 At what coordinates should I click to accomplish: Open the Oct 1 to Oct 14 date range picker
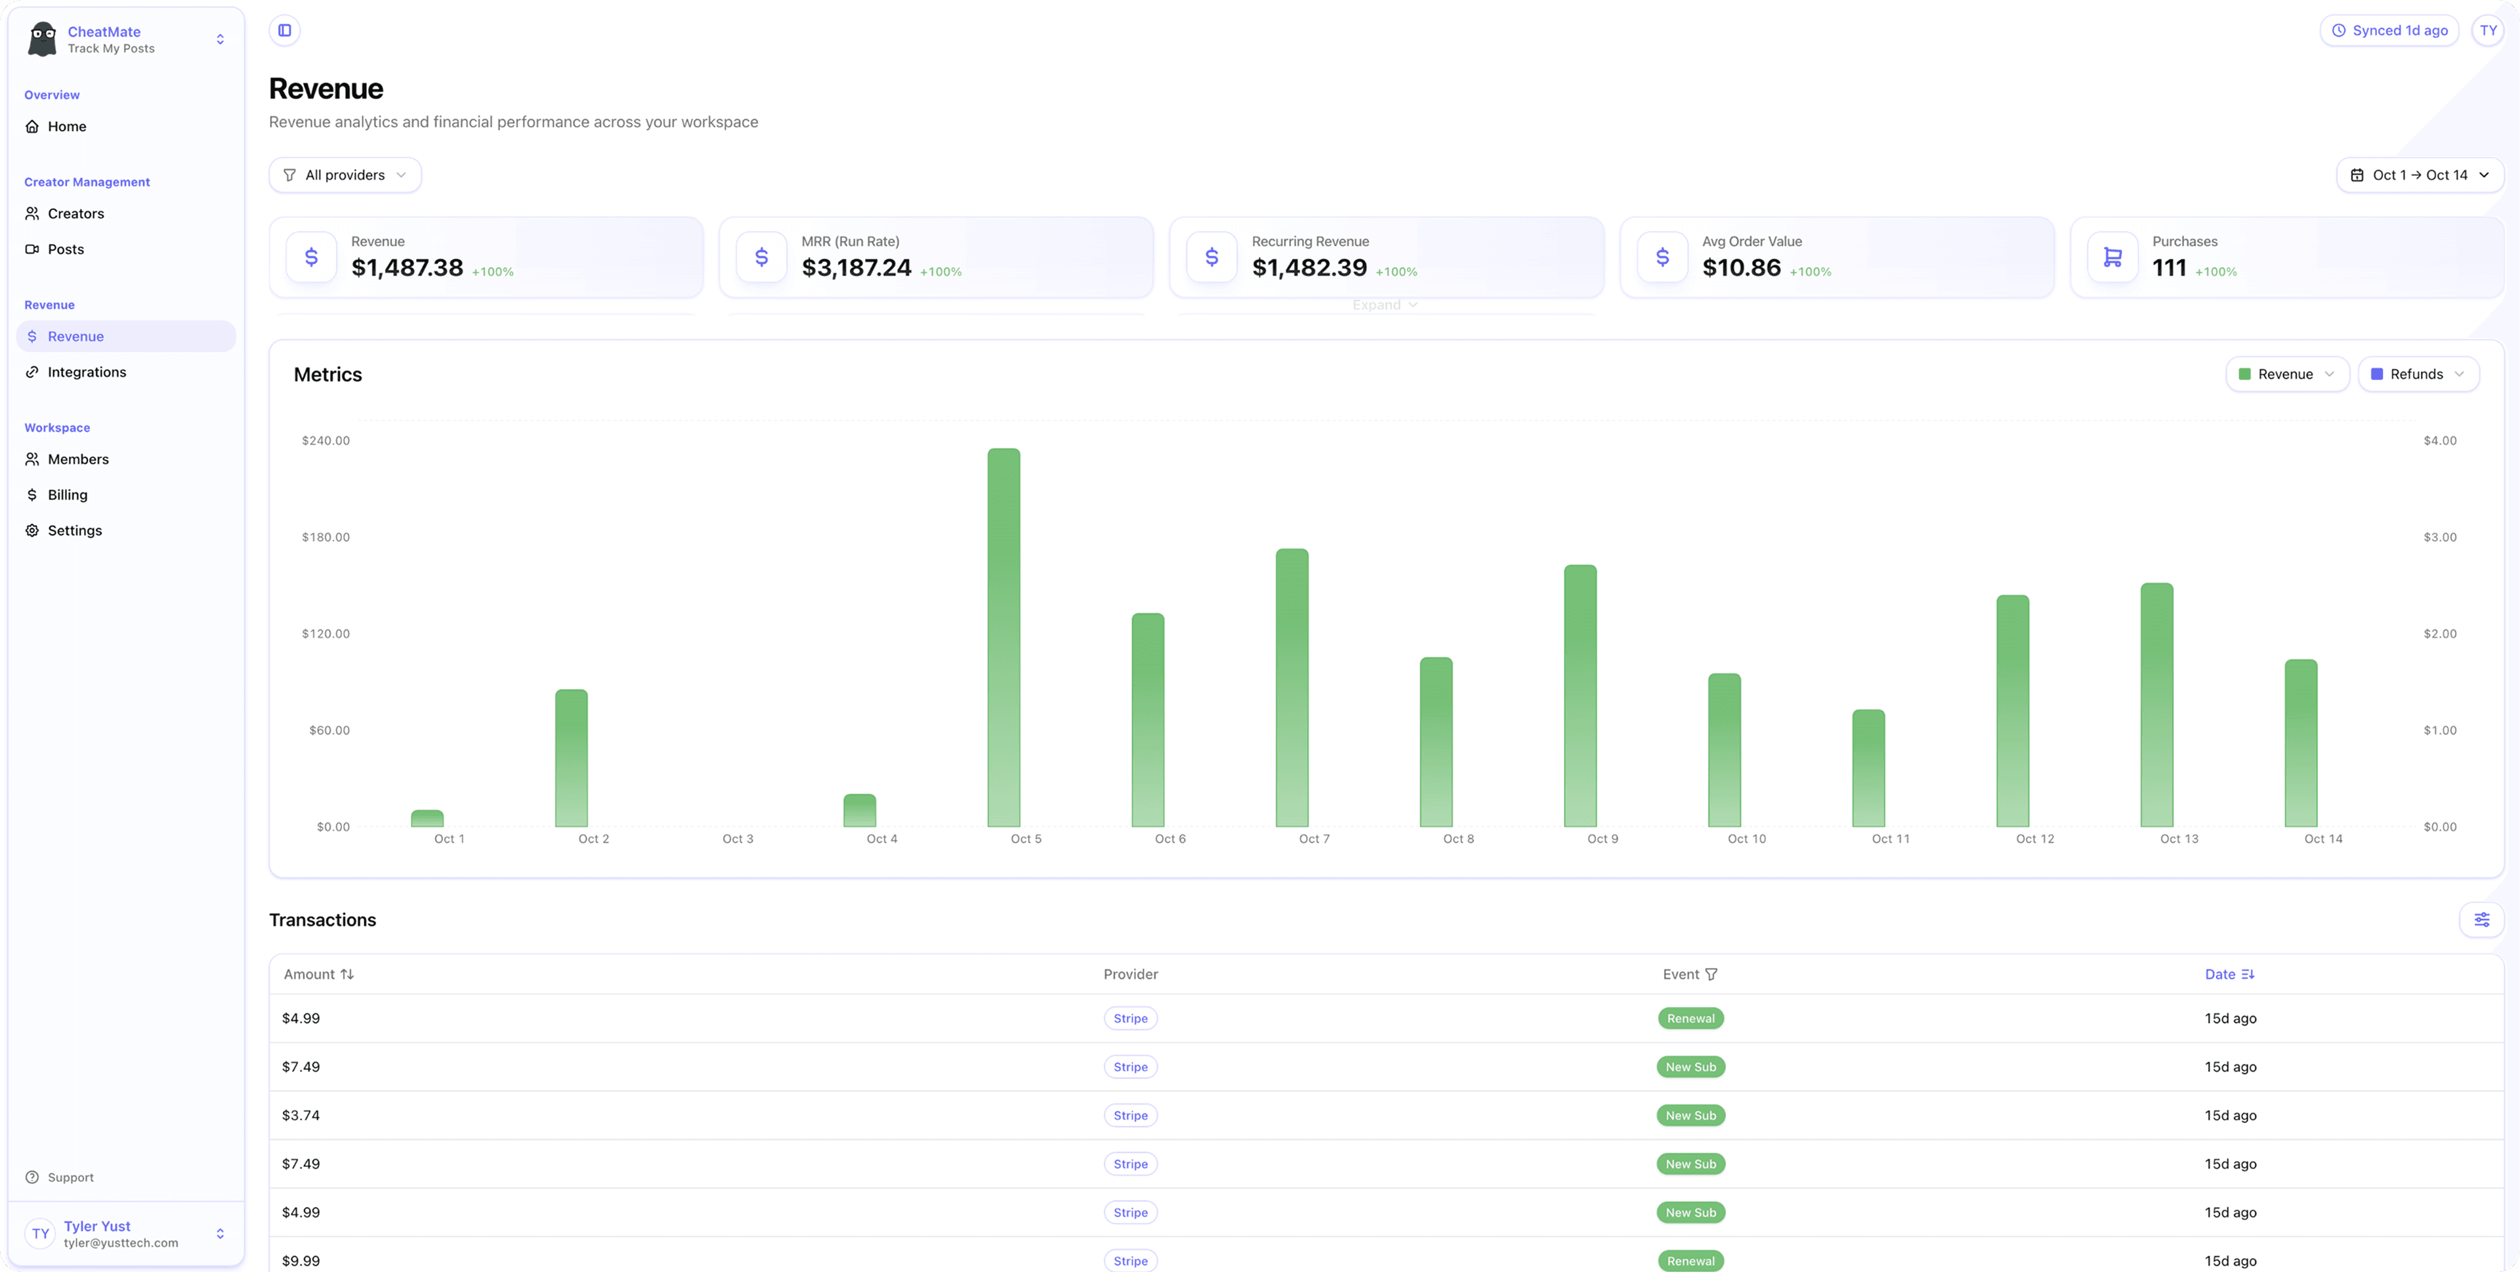[x=2420, y=174]
